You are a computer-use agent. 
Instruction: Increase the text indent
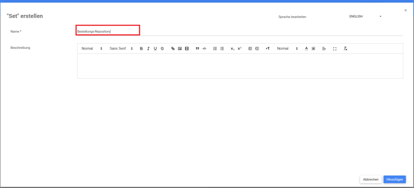[x=257, y=48]
